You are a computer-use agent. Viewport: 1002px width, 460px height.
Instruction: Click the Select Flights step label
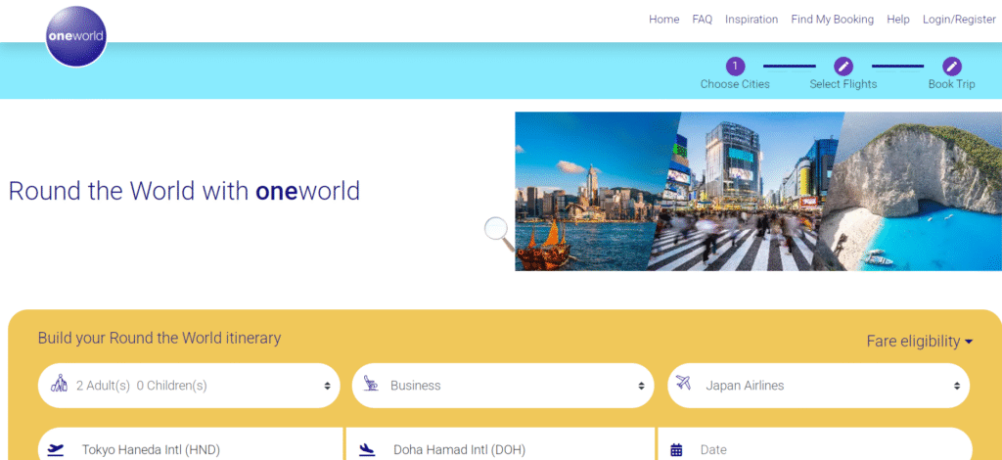pos(843,84)
